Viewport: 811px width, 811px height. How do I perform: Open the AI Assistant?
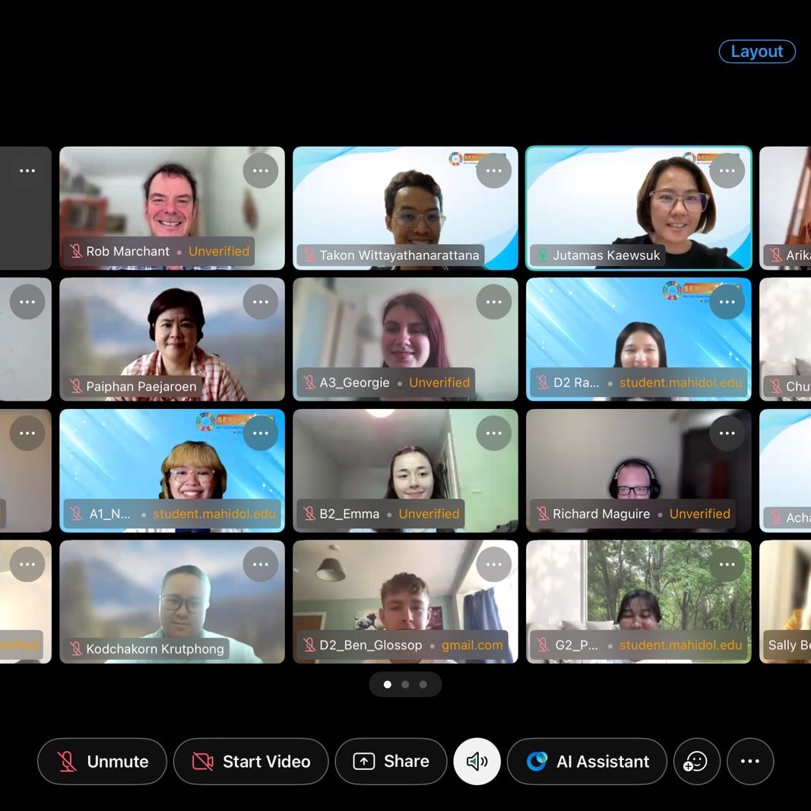point(587,761)
